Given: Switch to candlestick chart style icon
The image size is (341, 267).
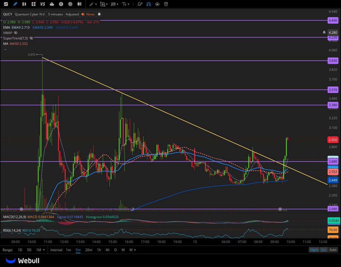Looking at the screenshot, I should click(24, 4).
